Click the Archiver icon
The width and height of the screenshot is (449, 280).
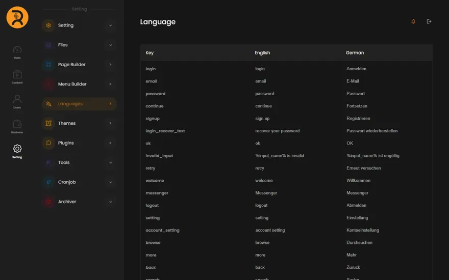click(48, 202)
